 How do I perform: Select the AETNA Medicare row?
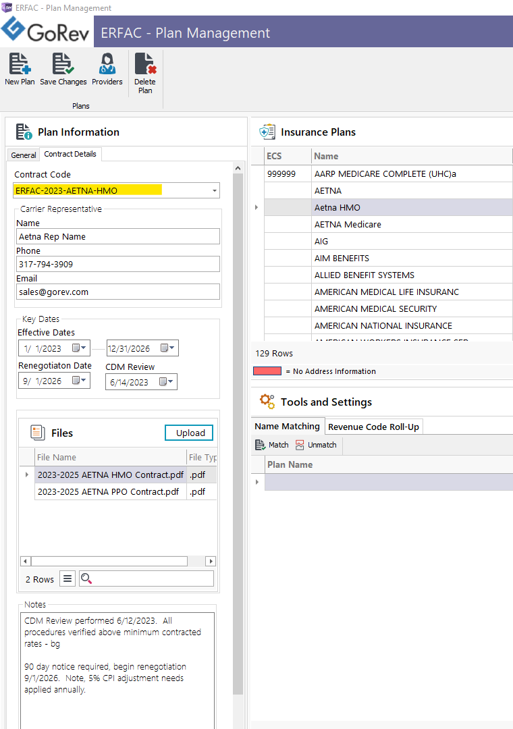[388, 225]
